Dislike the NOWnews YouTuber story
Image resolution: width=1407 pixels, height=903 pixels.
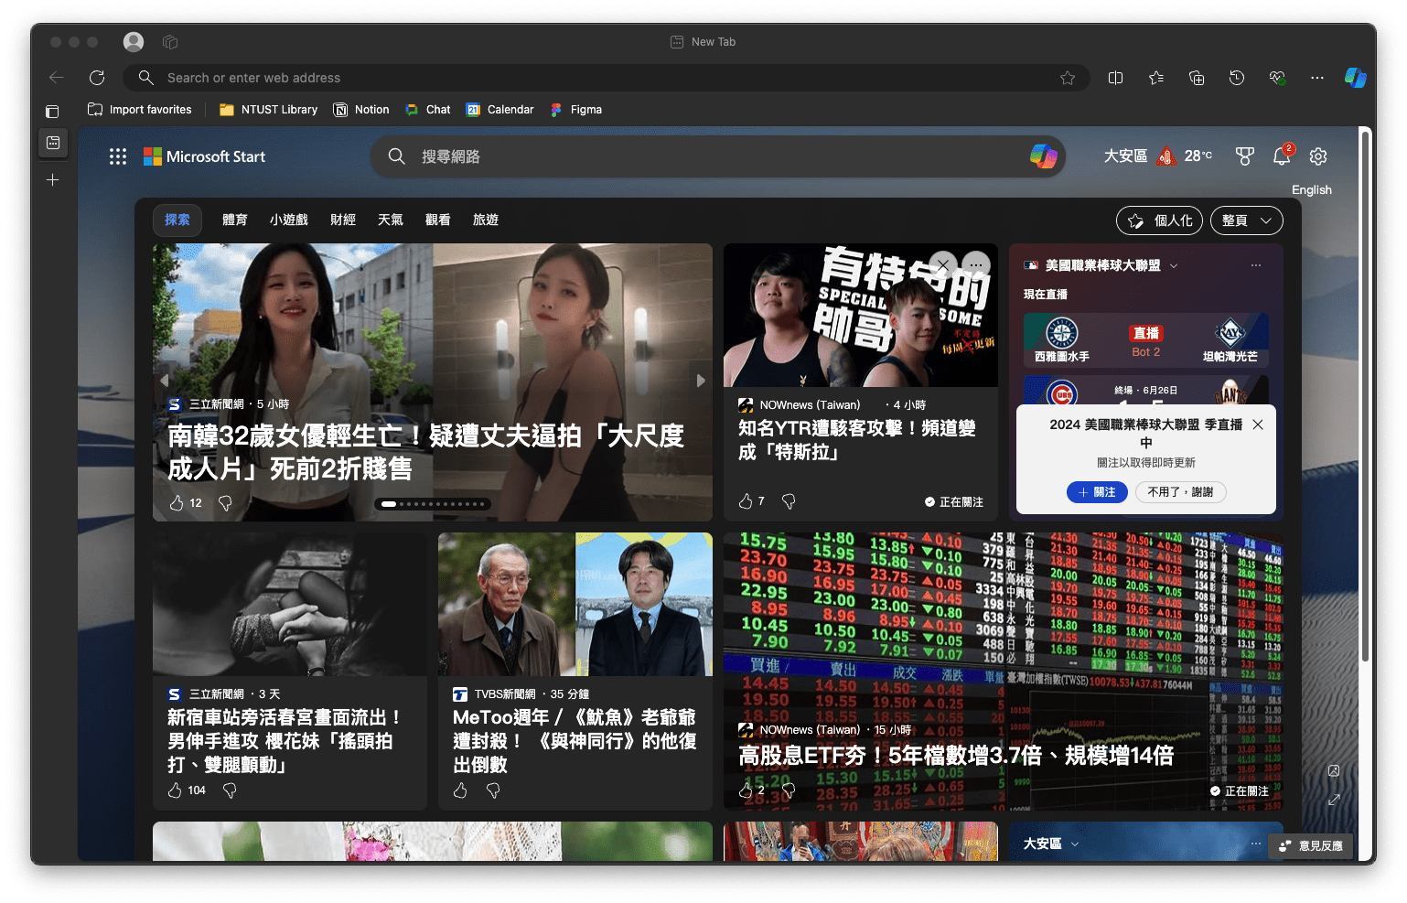click(789, 500)
